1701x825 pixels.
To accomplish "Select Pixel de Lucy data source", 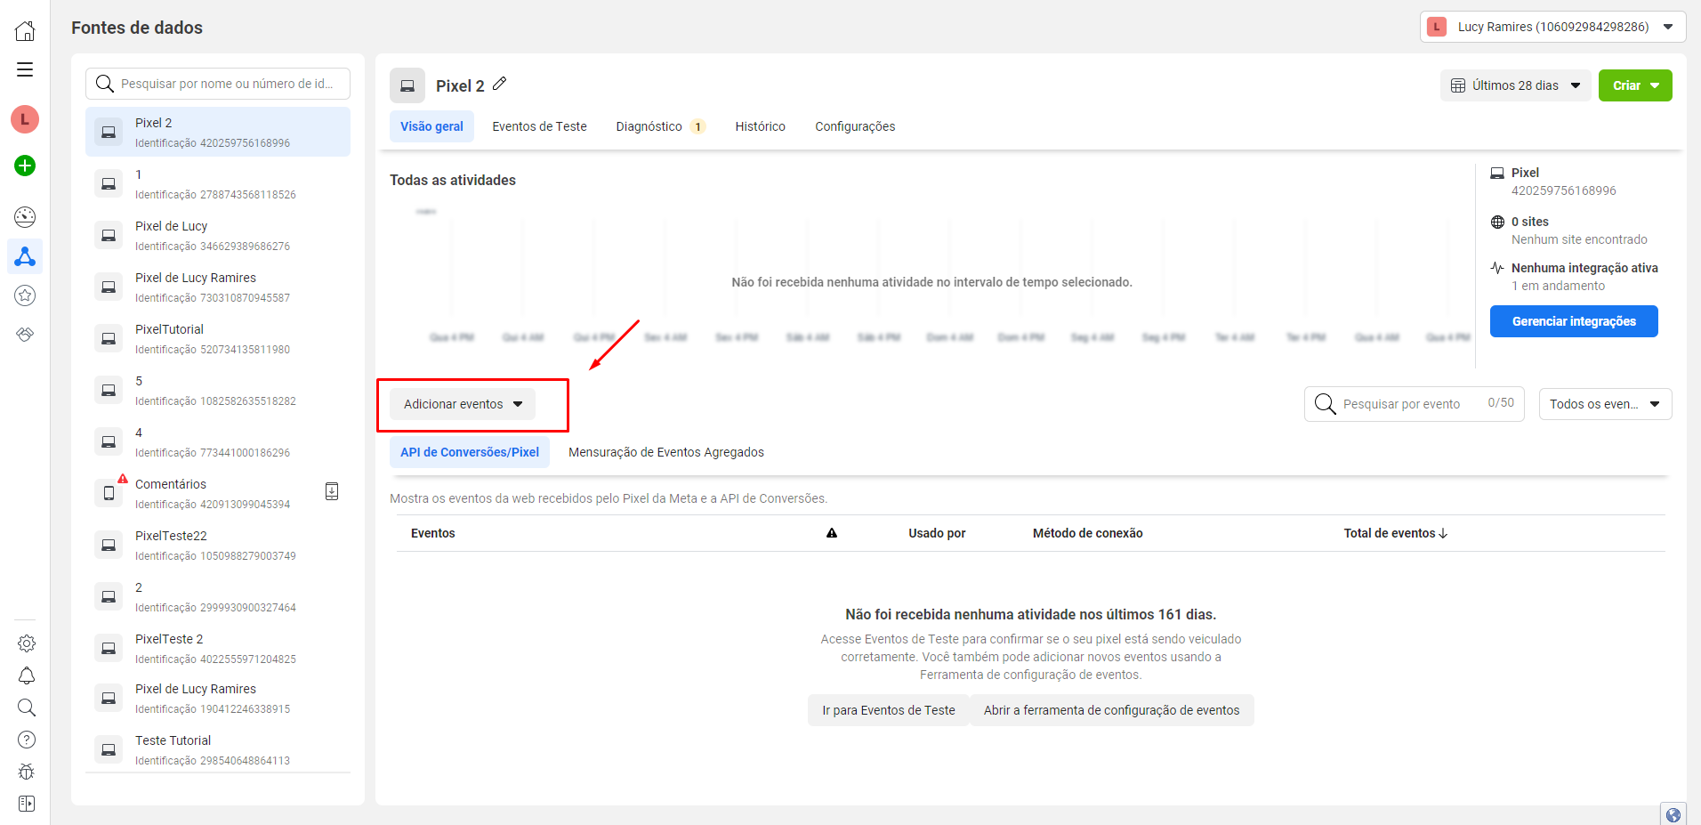I will [218, 235].
